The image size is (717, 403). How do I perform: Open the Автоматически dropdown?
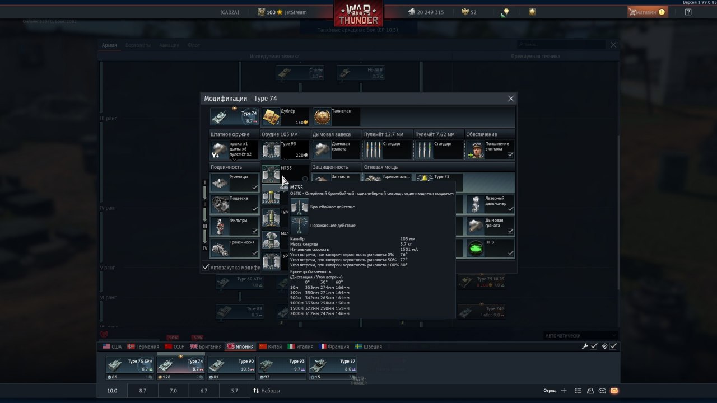point(580,335)
